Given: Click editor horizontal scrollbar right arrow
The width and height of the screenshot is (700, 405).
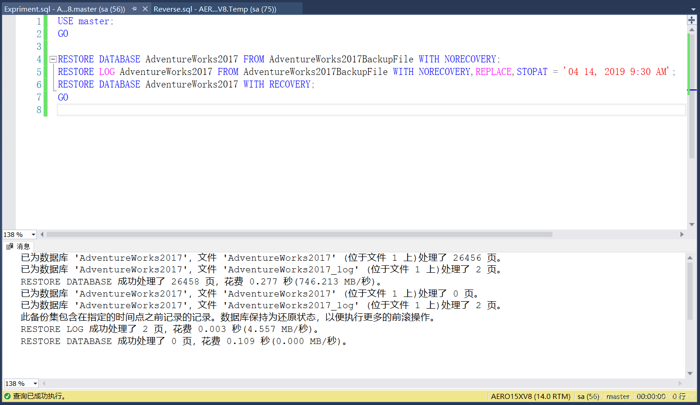Looking at the screenshot, I should pos(682,235).
